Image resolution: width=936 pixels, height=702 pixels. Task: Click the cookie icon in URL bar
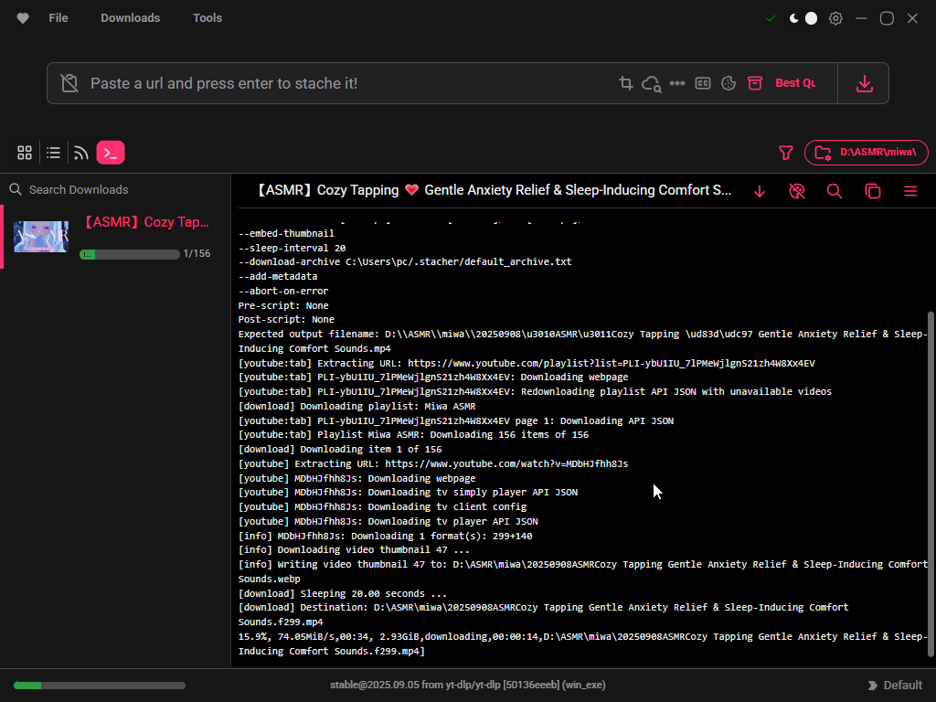(729, 83)
